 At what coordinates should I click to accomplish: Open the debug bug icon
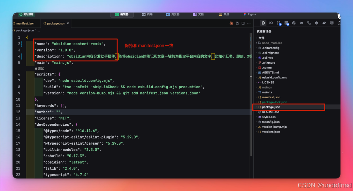tap(316, 23)
